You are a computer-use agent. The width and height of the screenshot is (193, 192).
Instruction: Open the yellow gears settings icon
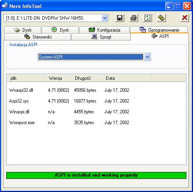161,18
